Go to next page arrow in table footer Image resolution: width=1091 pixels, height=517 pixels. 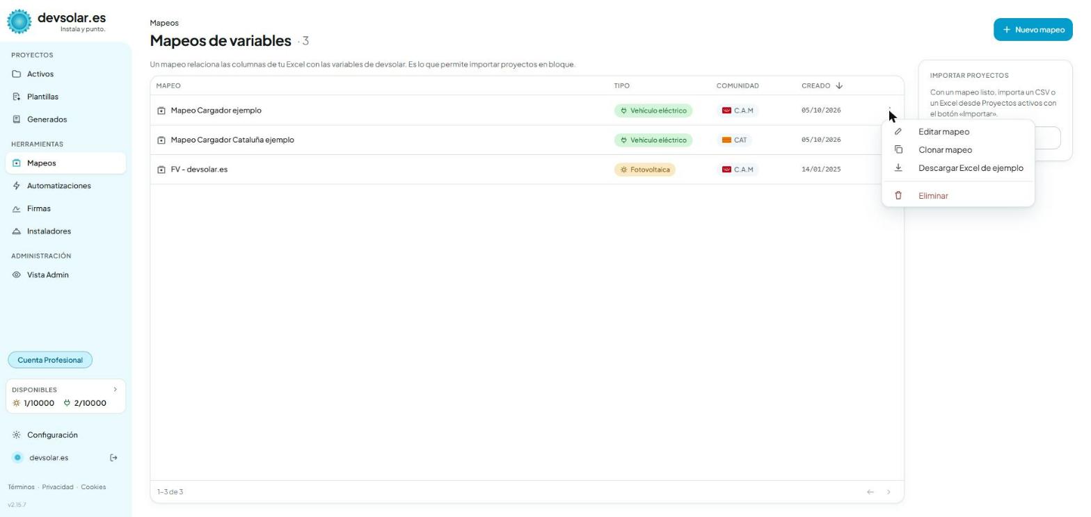[x=889, y=492]
